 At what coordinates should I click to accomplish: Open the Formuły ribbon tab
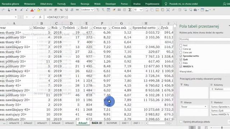coord(61,4)
